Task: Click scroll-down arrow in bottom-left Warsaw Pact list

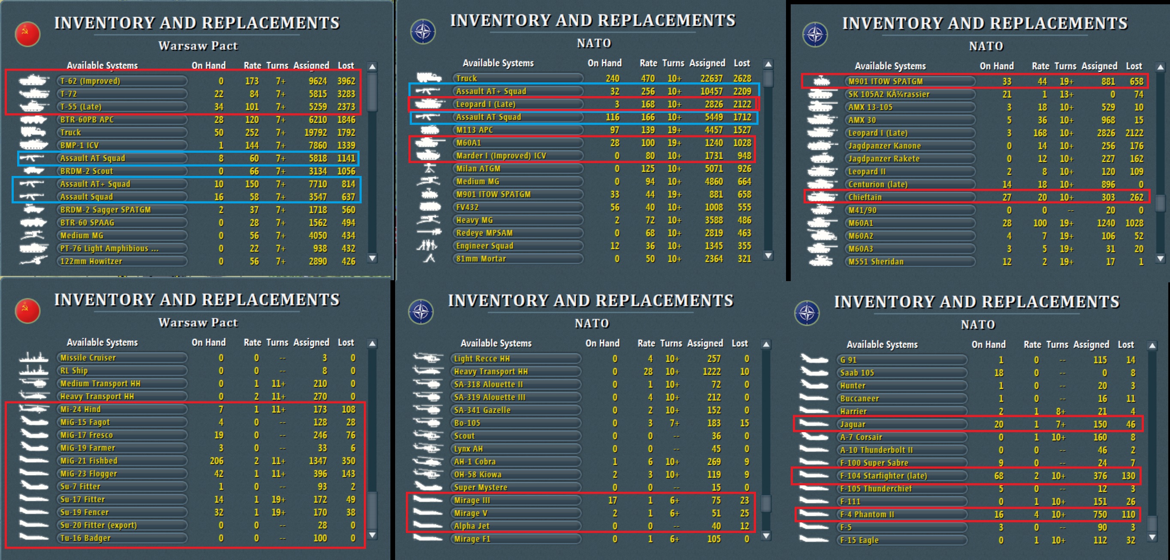Action: [x=372, y=535]
